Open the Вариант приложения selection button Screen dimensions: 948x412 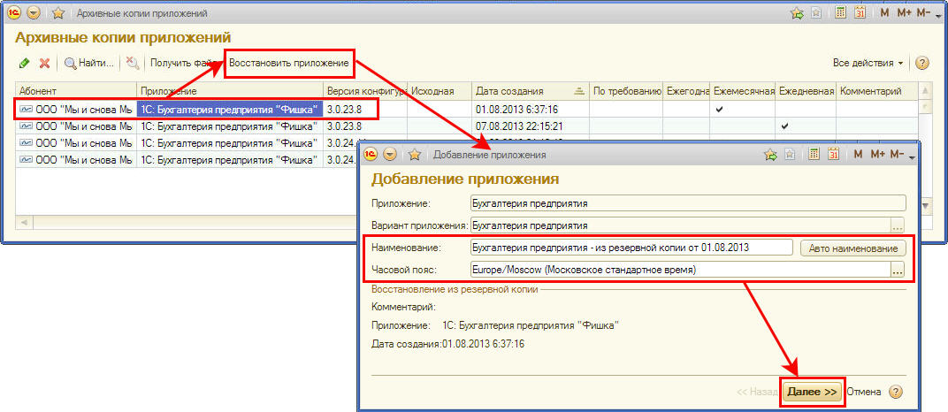898,225
